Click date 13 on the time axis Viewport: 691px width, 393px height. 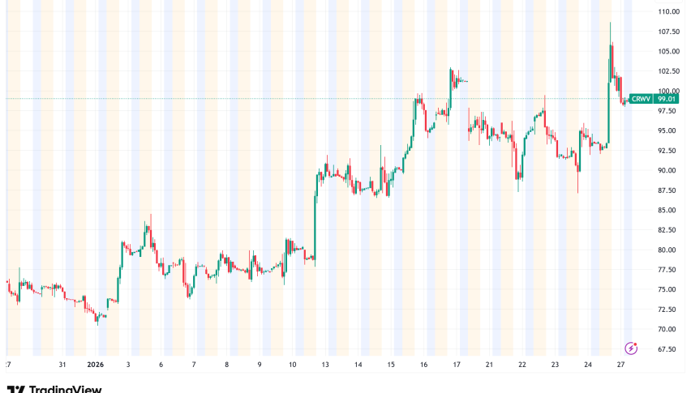point(325,365)
